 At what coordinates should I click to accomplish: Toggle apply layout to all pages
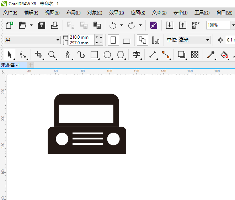click(143, 40)
